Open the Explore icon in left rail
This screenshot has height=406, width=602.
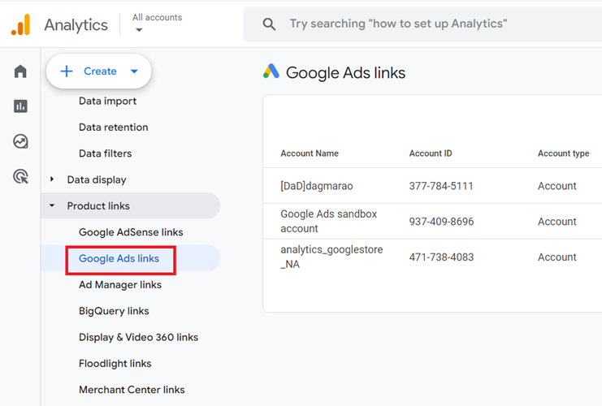click(x=20, y=141)
